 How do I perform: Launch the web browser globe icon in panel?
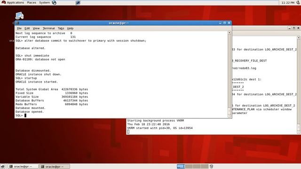54,3
